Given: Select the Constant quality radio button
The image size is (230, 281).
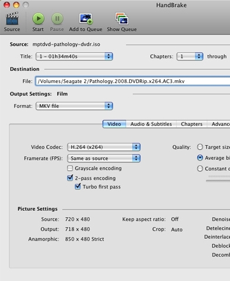Looking at the screenshot, I should (x=200, y=169).
